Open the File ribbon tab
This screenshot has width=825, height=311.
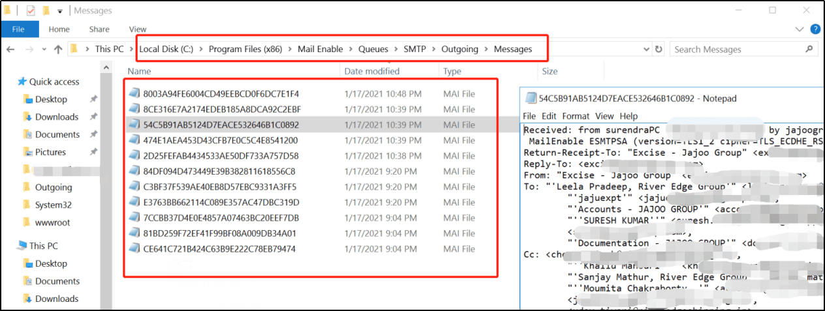coord(18,29)
